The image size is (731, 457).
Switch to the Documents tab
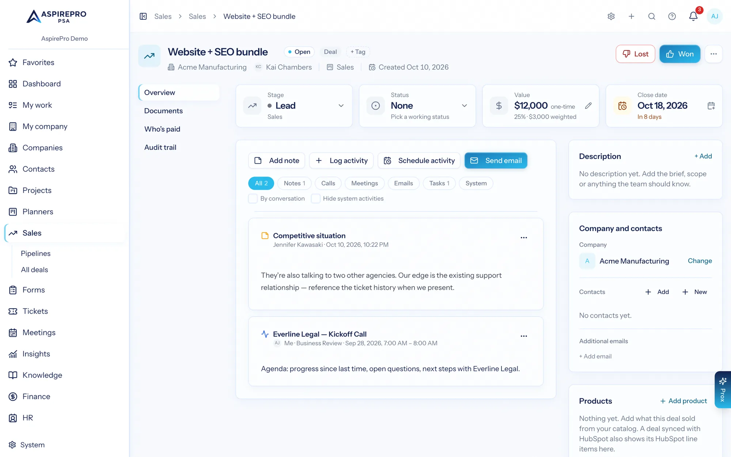tap(163, 111)
